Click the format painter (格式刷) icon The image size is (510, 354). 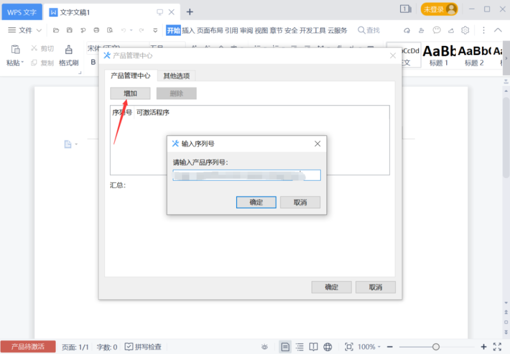[69, 49]
